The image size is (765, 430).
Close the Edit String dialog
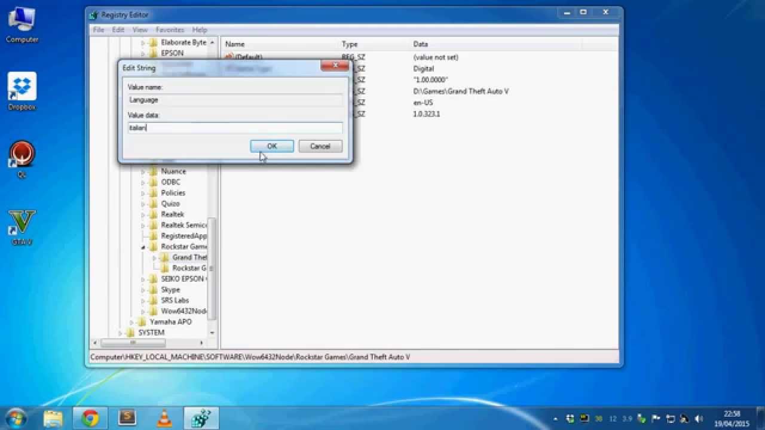click(x=335, y=65)
